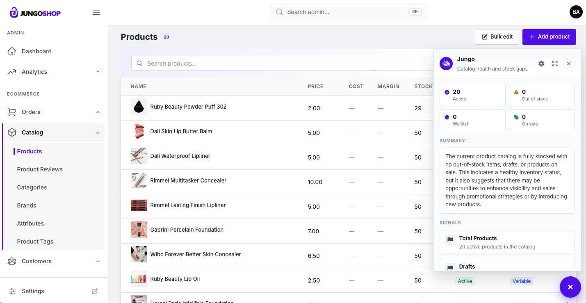Expand the Jungo panel to fullscreen
This screenshot has height=303, width=586.
pos(555,64)
